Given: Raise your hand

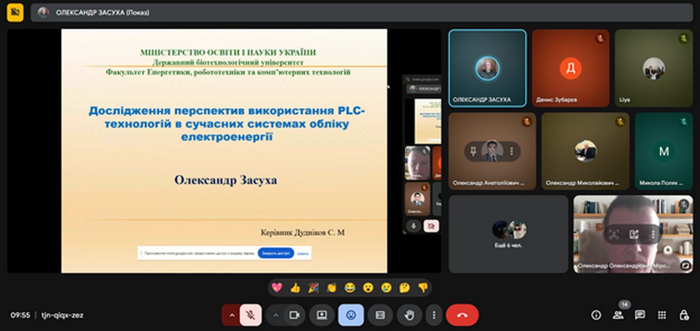Looking at the screenshot, I should tap(409, 315).
